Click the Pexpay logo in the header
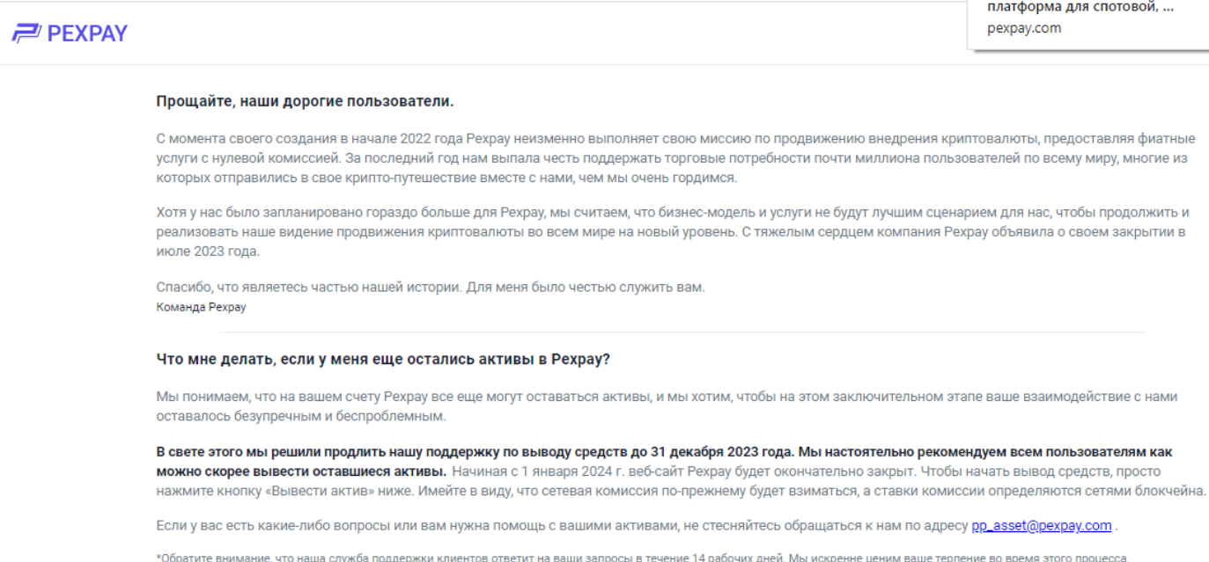 click(x=70, y=34)
